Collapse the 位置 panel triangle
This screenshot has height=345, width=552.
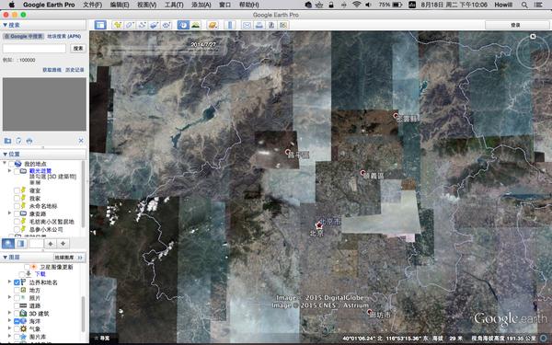5,155
